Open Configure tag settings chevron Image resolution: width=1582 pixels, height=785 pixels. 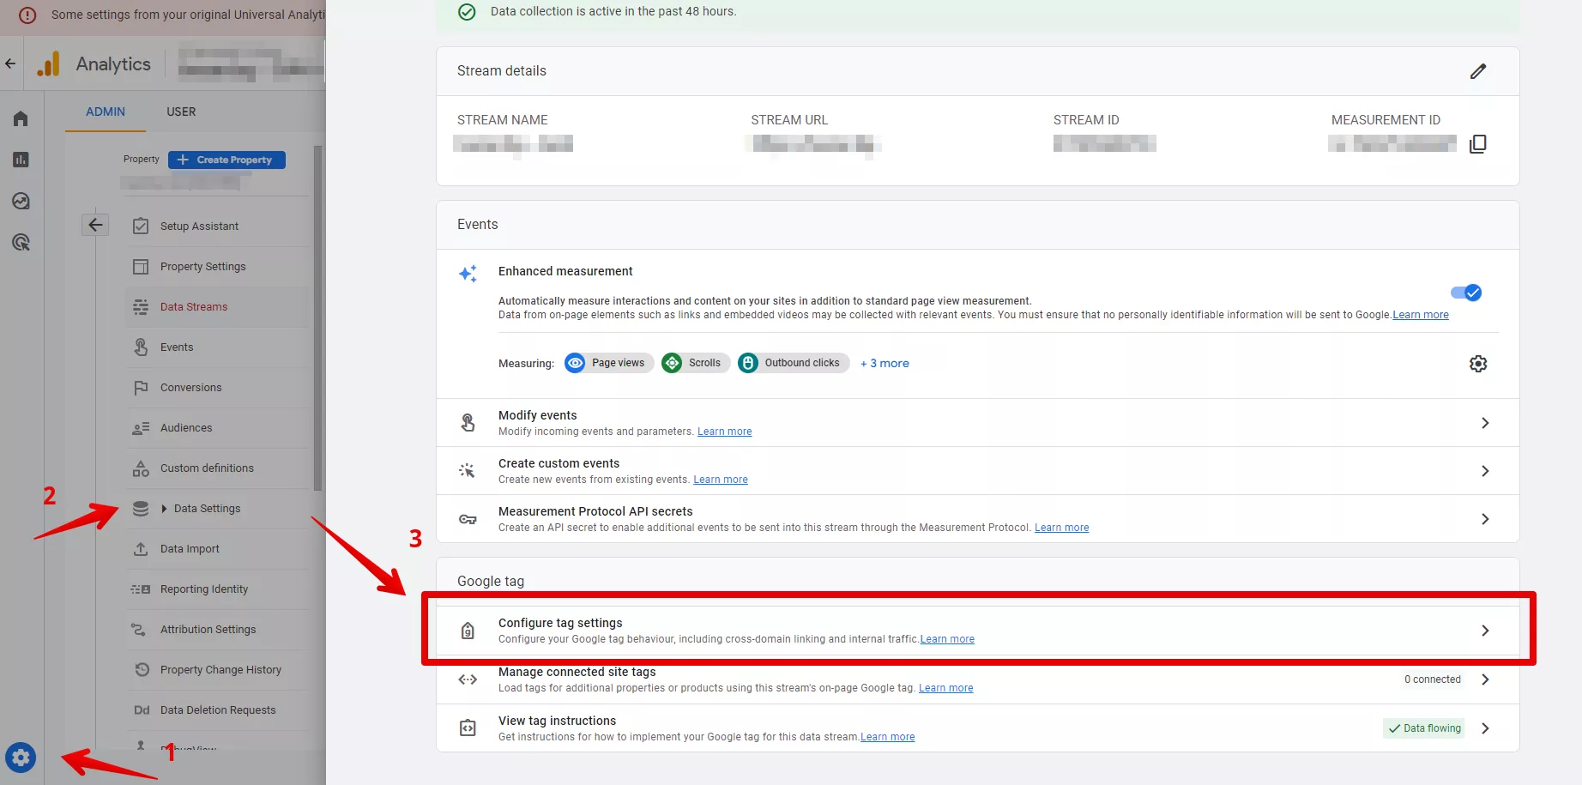click(x=1485, y=631)
